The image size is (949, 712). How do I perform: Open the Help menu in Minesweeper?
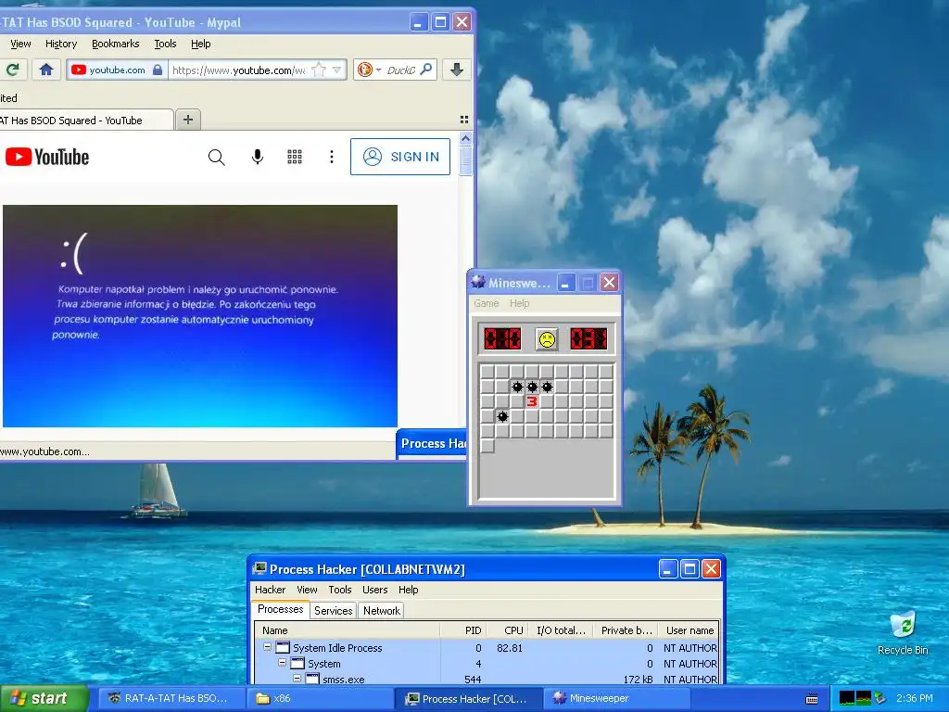(519, 303)
